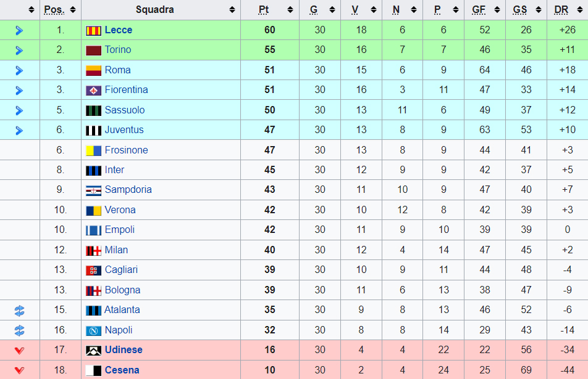The height and width of the screenshot is (379, 588).
Task: Click the Fiorentina purple crest icon
Action: 93,91
